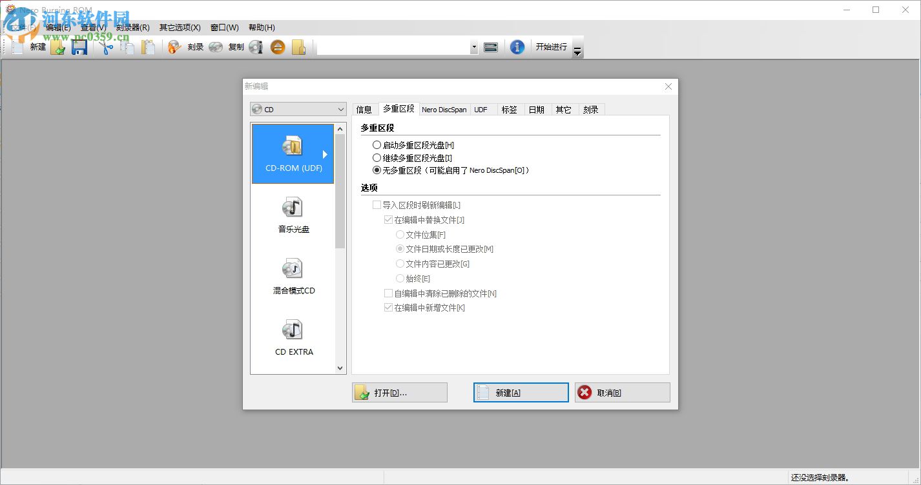The image size is (921, 485).
Task: Select the 音乐光盘 compilation type
Action: tap(293, 215)
